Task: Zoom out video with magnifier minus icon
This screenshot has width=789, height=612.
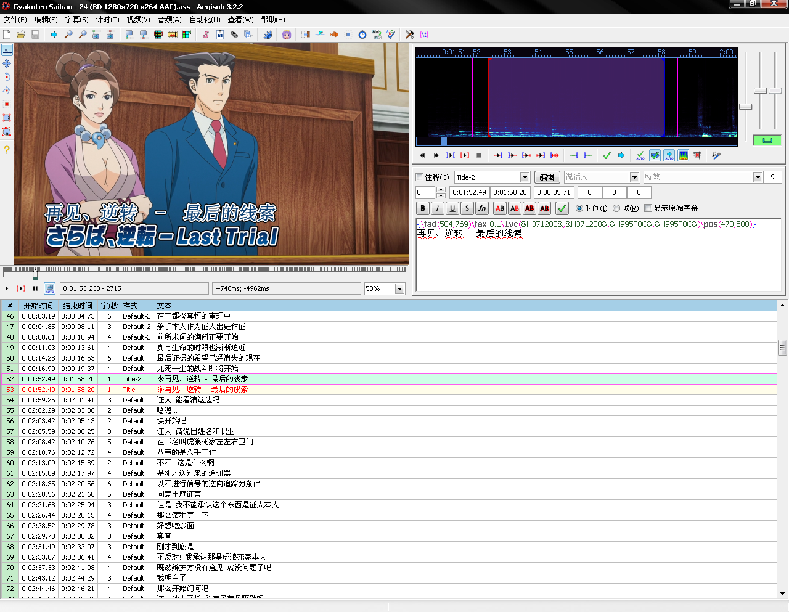Action: click(x=83, y=35)
